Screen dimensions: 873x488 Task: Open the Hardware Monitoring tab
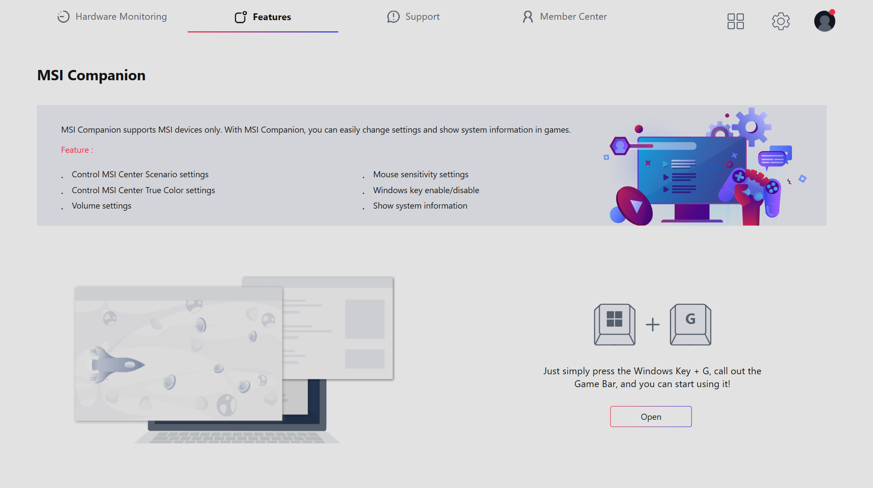(x=112, y=17)
